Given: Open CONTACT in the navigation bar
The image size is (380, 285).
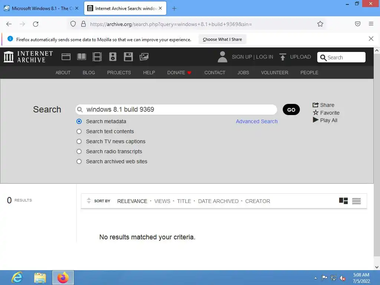Looking at the screenshot, I should tap(215, 72).
